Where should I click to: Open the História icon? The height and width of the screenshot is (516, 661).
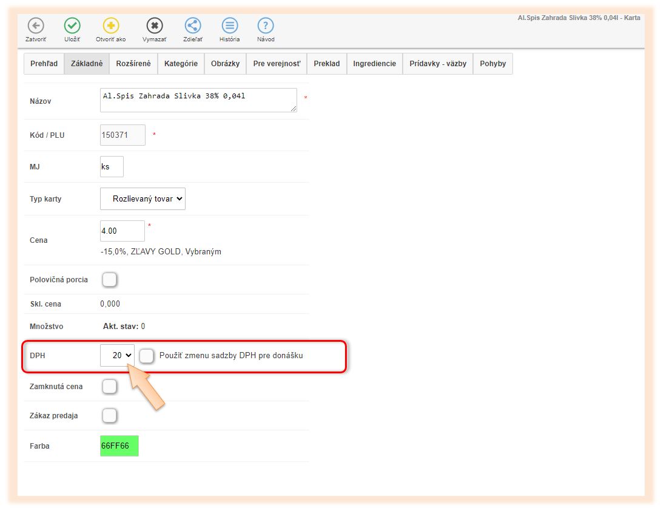tap(229, 25)
